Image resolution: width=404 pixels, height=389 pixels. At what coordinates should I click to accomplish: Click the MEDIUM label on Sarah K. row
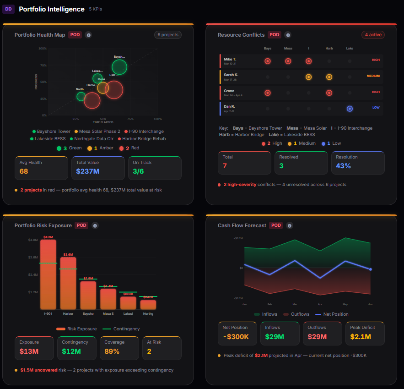coord(373,76)
